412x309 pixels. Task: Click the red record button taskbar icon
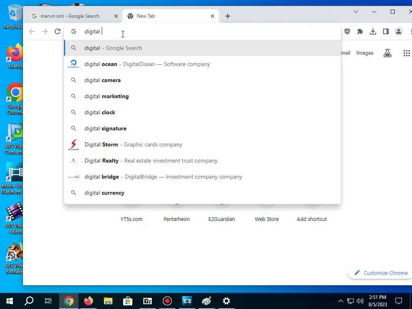[167, 301]
